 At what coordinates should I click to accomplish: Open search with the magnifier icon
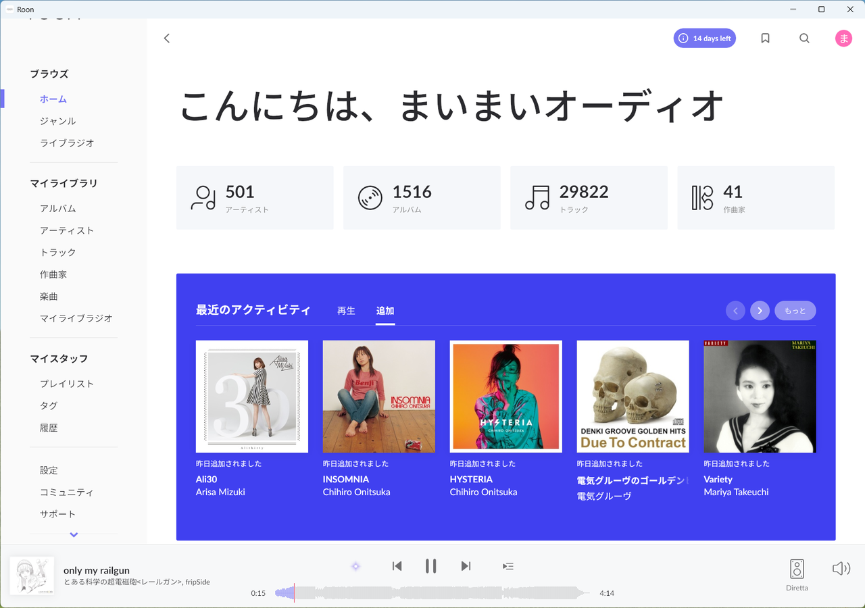point(804,39)
